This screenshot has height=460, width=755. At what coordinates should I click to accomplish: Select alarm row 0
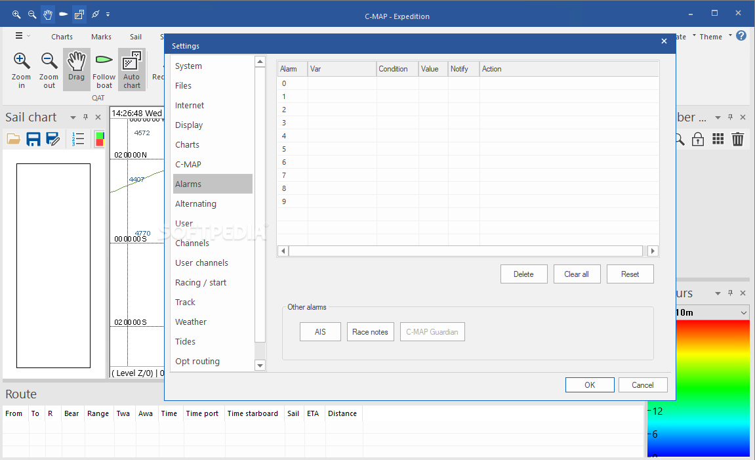(x=468, y=83)
